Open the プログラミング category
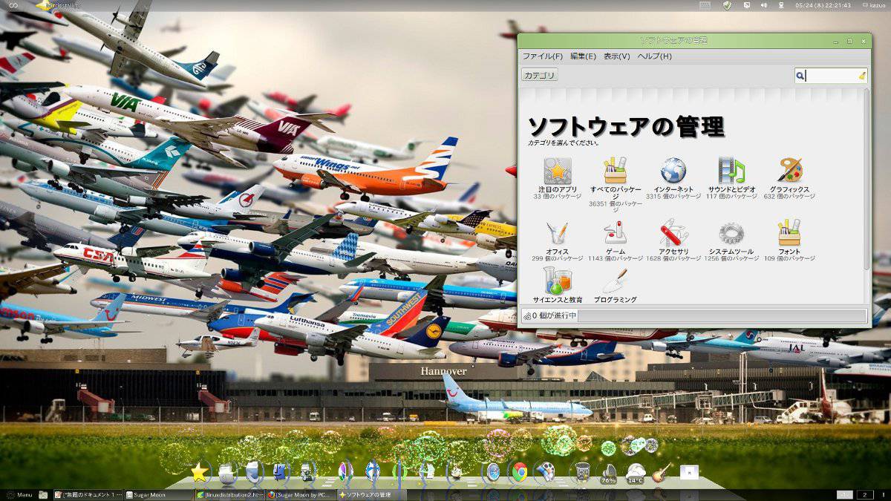Viewport: 891px width, 501px height. (616, 284)
